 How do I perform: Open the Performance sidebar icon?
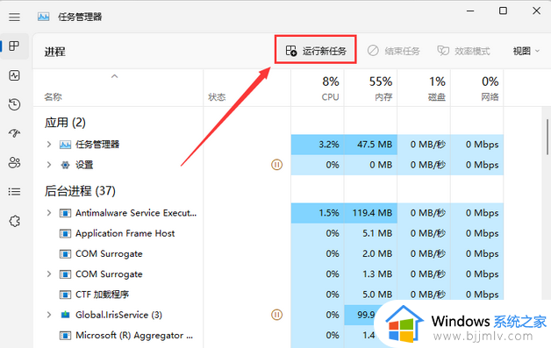[14, 75]
